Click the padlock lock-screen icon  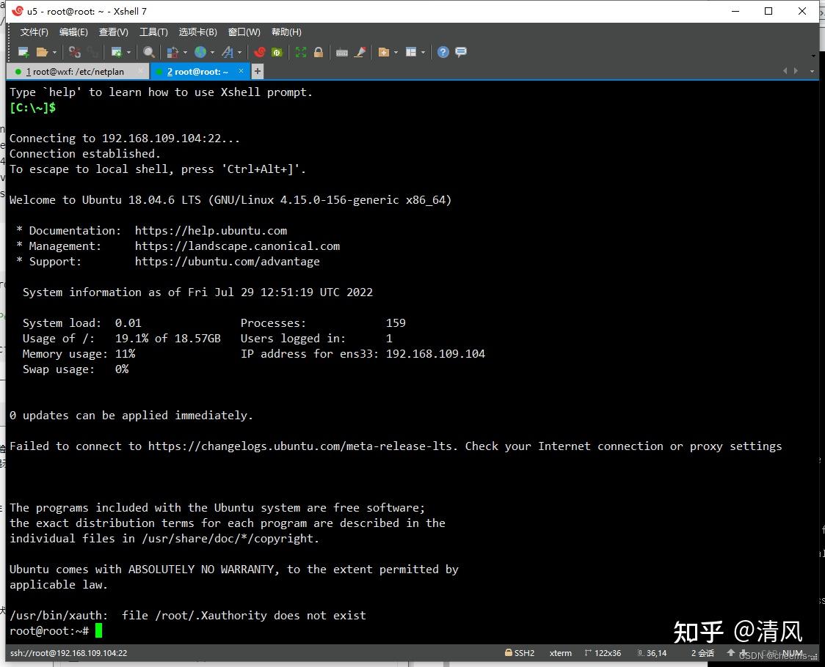tap(319, 52)
